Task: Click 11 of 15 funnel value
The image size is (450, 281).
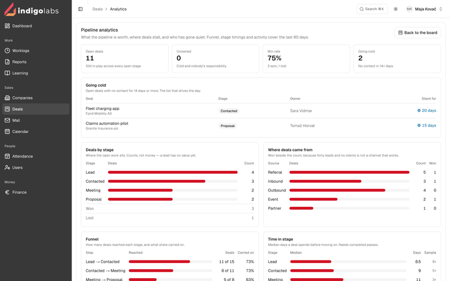Action: pos(227,262)
